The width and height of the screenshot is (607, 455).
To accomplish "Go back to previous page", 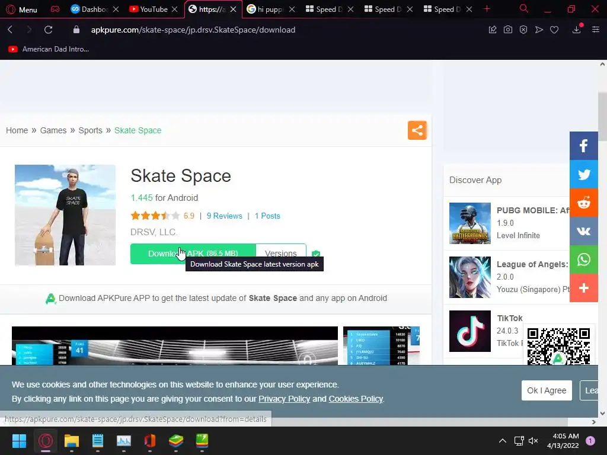I will click(x=11, y=30).
